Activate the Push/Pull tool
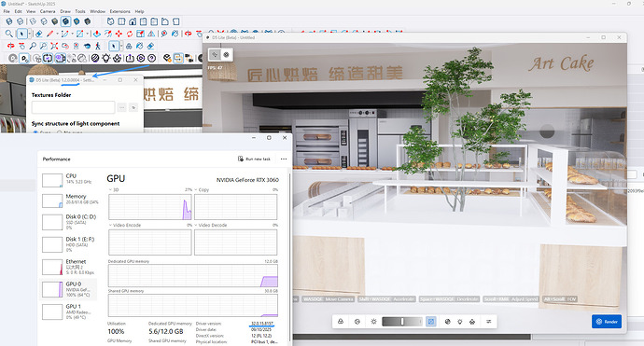This screenshot has width=644, height=346. click(x=97, y=34)
